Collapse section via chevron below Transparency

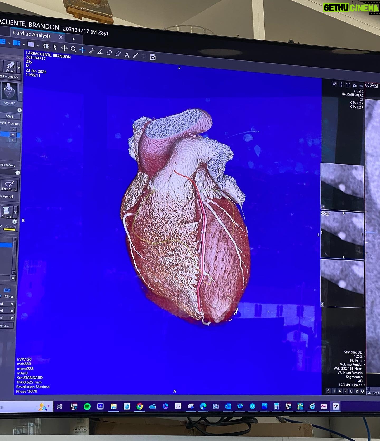[x=17, y=173]
